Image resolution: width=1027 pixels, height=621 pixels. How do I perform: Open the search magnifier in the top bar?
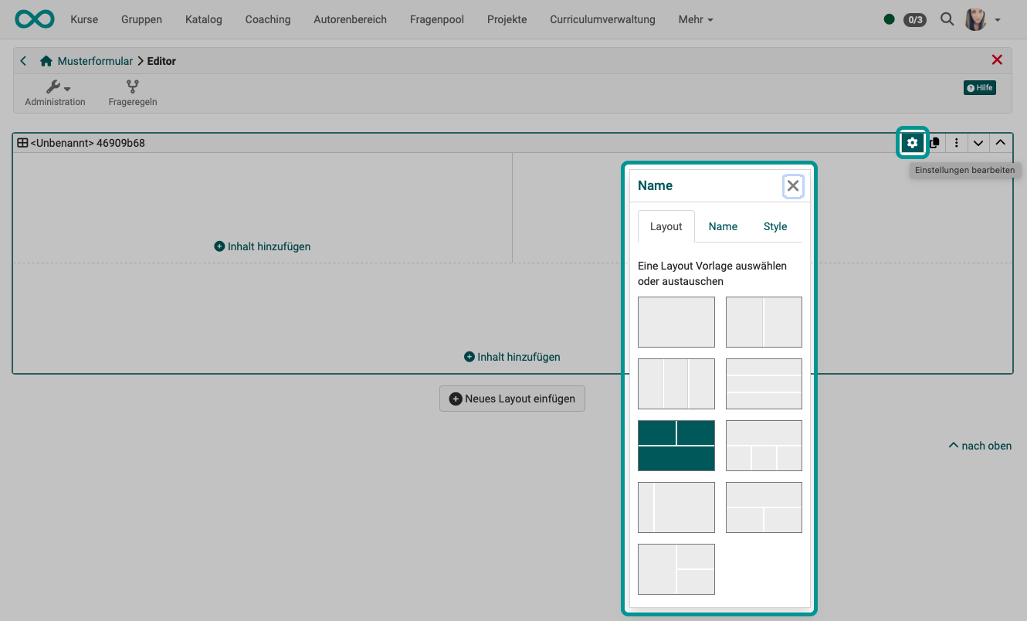947,19
